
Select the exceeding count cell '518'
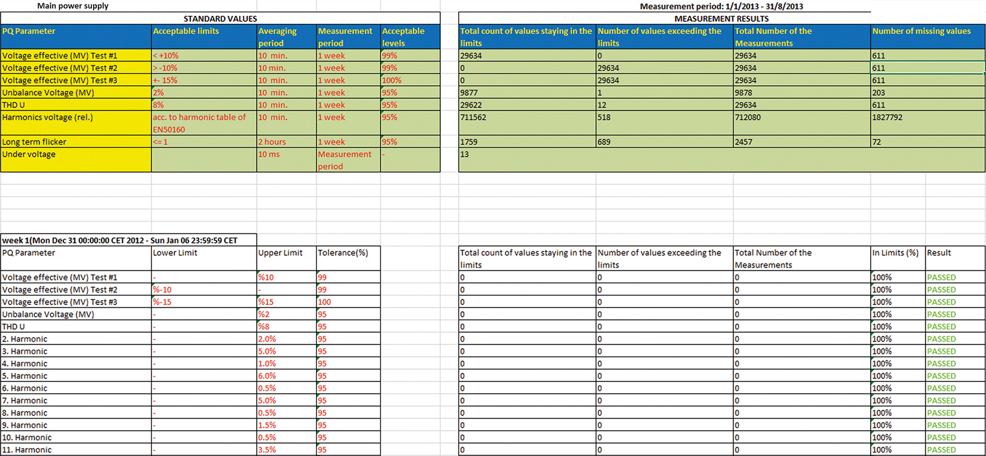tap(665, 123)
